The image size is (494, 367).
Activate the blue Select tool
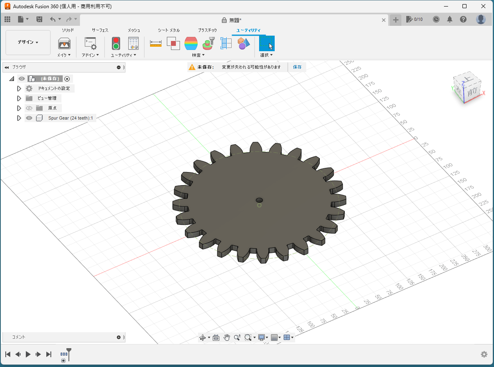click(267, 43)
